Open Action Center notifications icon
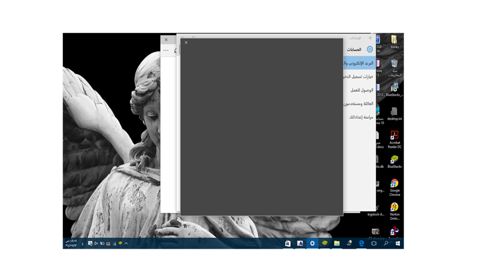Image resolution: width=479 pixels, height=269 pixels. tap(90, 243)
